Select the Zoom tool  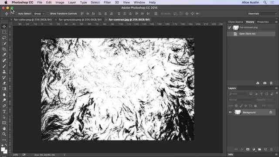(4, 134)
